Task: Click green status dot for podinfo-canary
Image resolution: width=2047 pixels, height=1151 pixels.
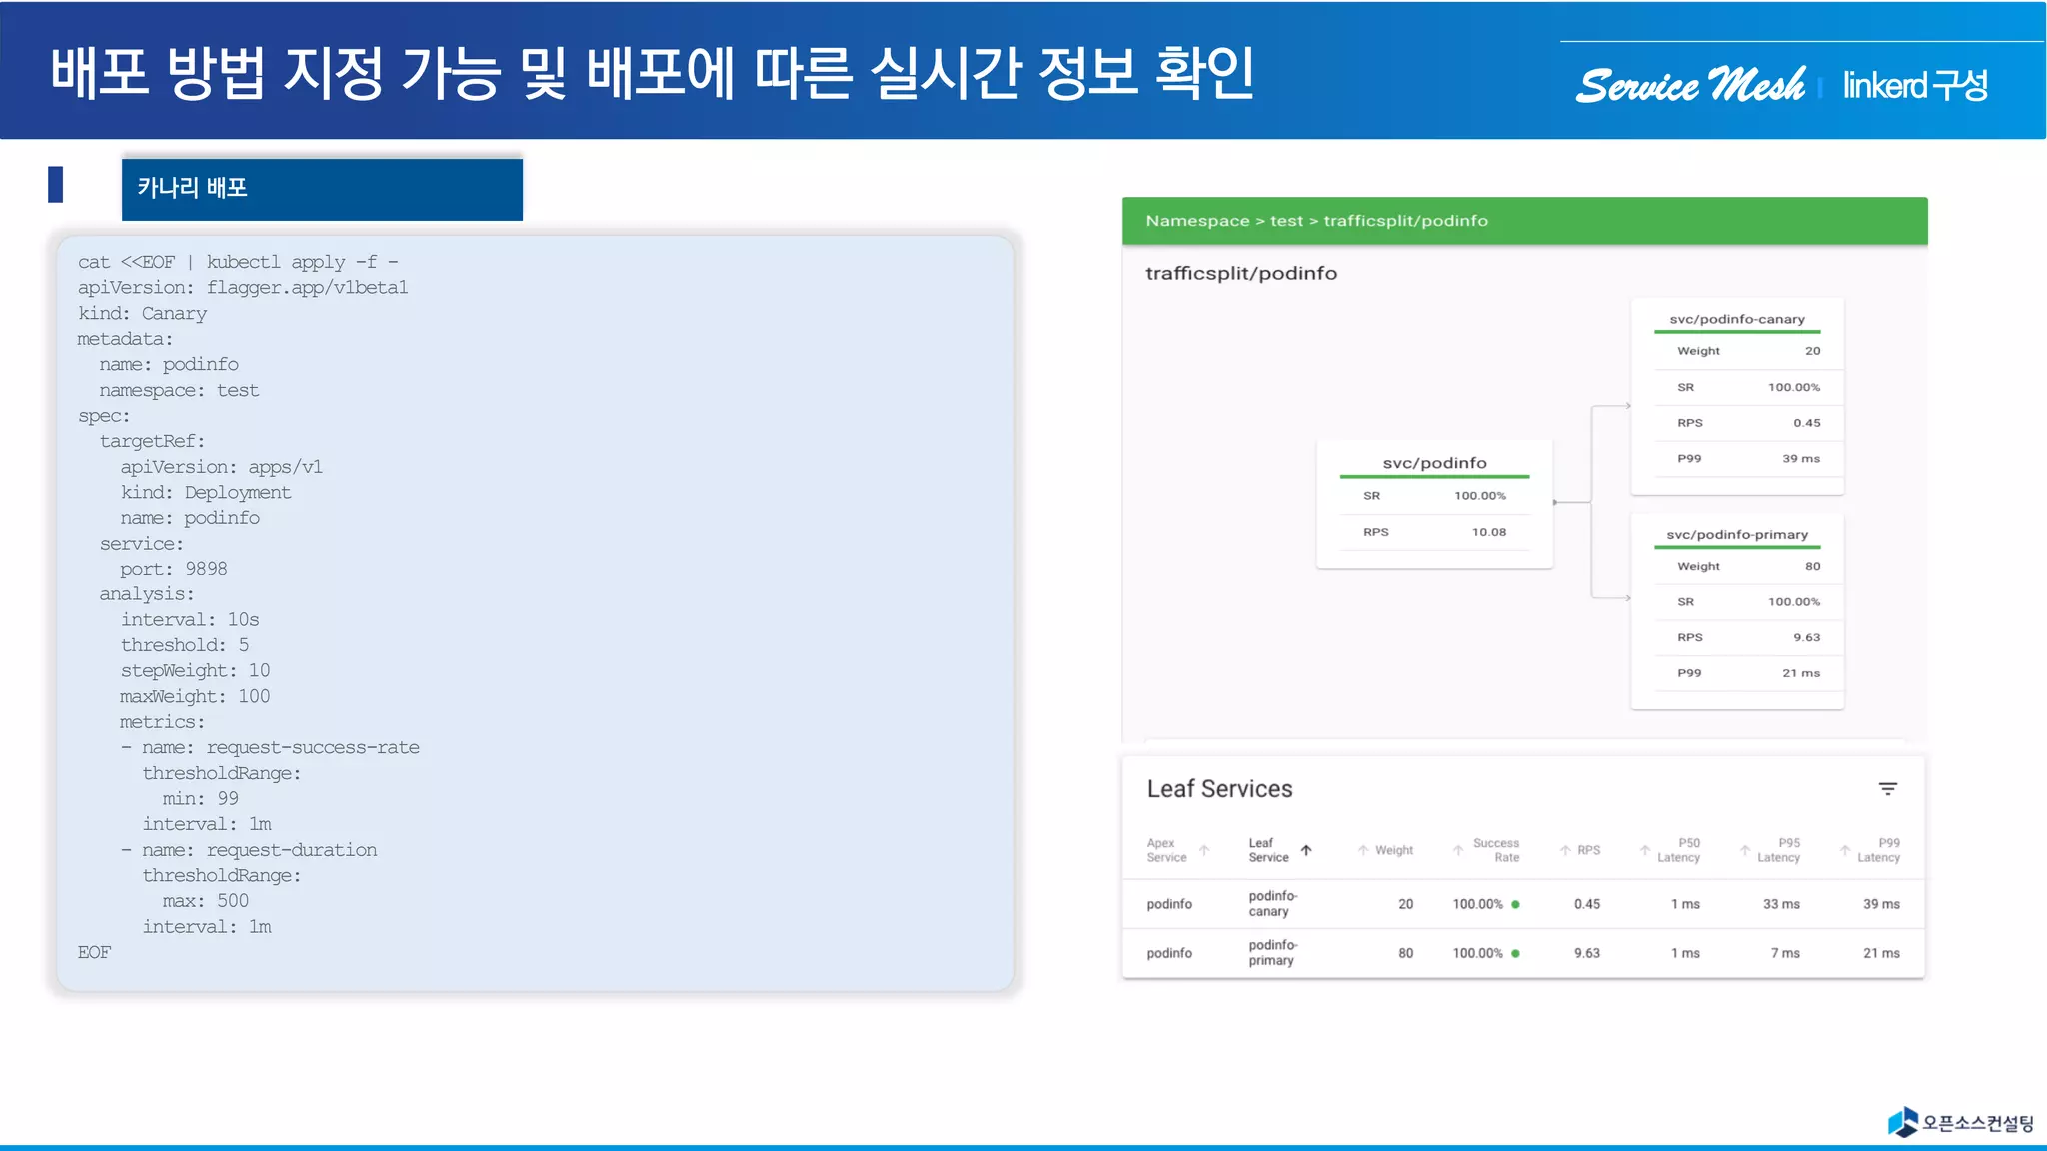Action: [1515, 904]
